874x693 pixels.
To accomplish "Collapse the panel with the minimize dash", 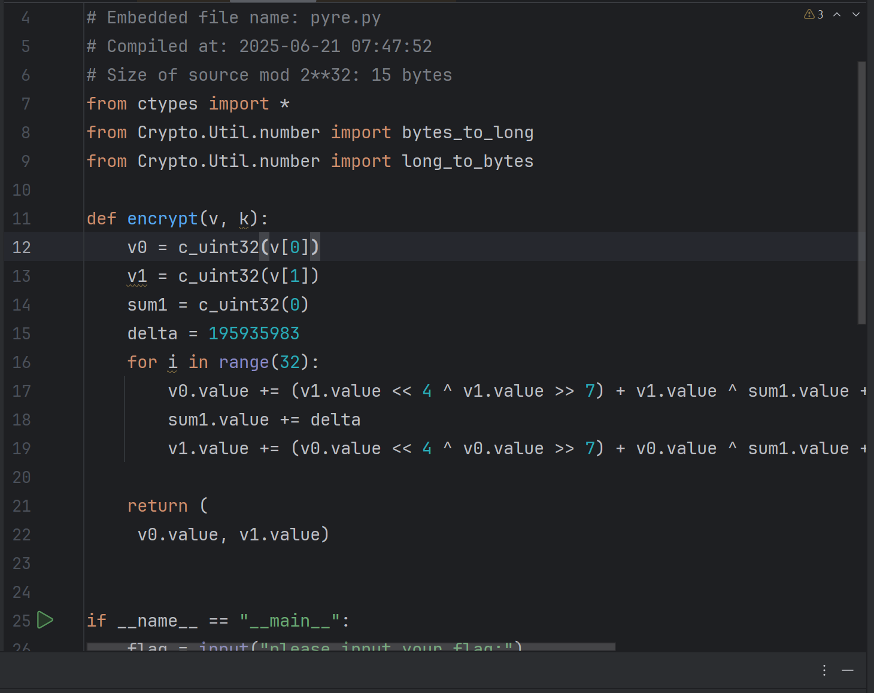I will 848,670.
